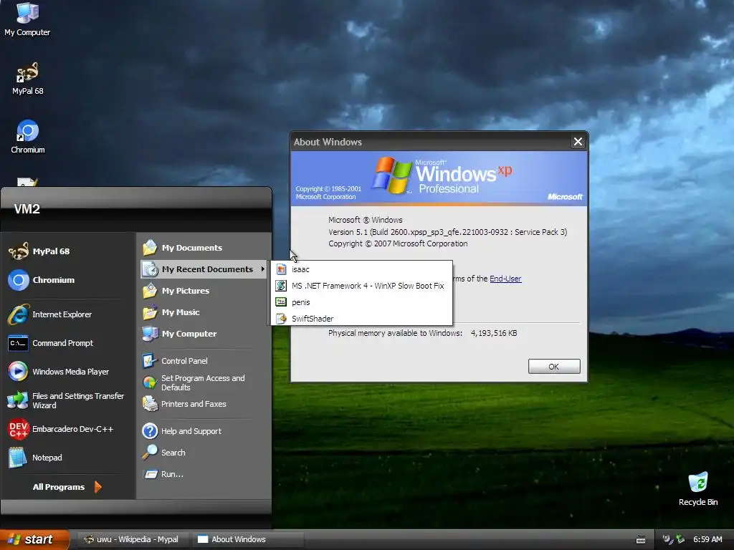Image resolution: width=734 pixels, height=550 pixels.
Task: Select About Windows taskbar button
Action: (247, 539)
